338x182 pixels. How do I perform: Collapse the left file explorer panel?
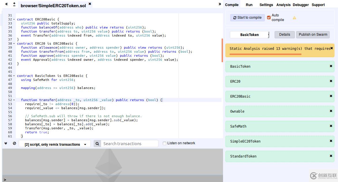pos(6,4)
